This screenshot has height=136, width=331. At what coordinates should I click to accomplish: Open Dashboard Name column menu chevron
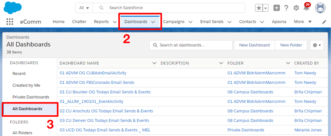click(154, 63)
